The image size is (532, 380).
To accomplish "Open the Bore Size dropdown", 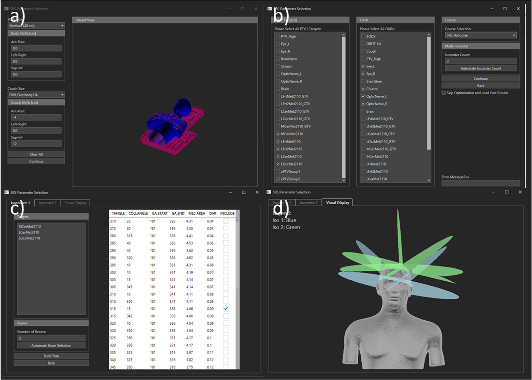I will (36, 26).
